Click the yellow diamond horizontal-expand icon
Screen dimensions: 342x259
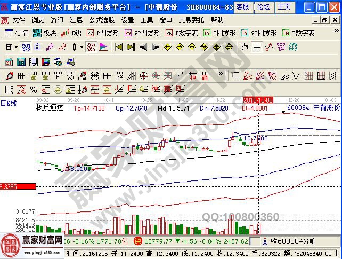pyautogui.click(x=192, y=47)
